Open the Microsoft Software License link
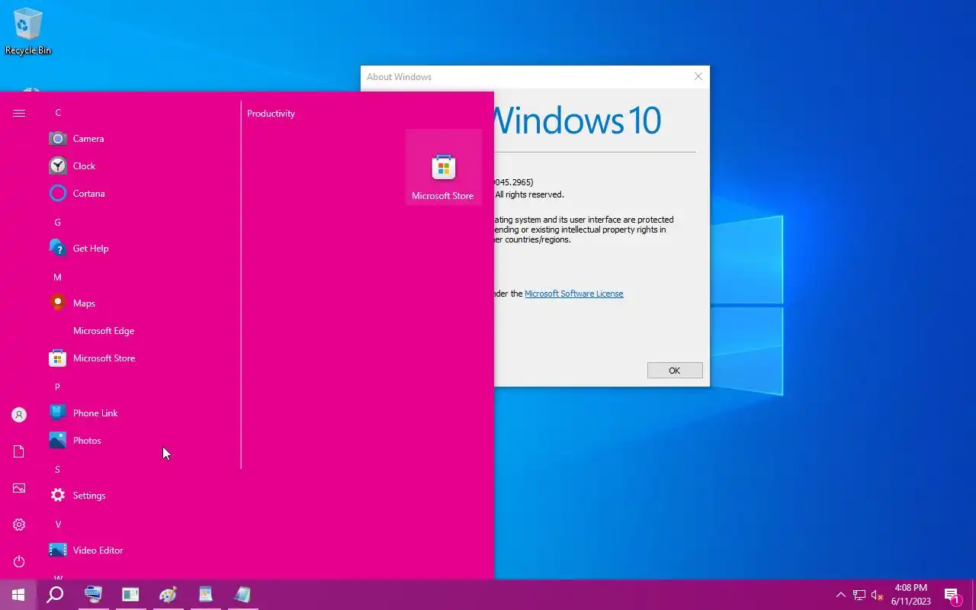Image resolution: width=976 pixels, height=610 pixels. (574, 294)
